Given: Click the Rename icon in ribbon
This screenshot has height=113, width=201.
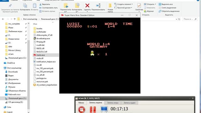Looking at the screenshot, I should tap(98, 6).
